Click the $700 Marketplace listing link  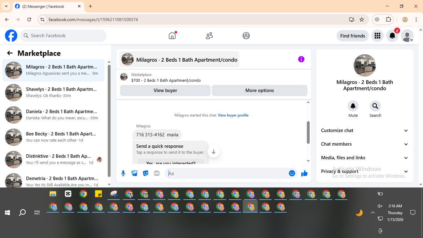166,81
